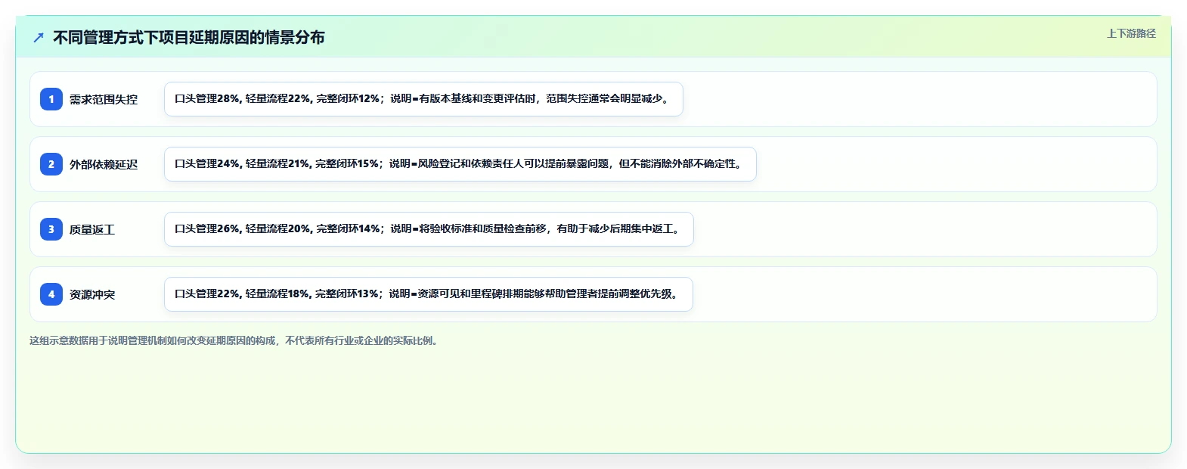Viewport: 1187px width, 469px height.
Task: Click the detail box starting 口头管理26%
Action: (429, 229)
